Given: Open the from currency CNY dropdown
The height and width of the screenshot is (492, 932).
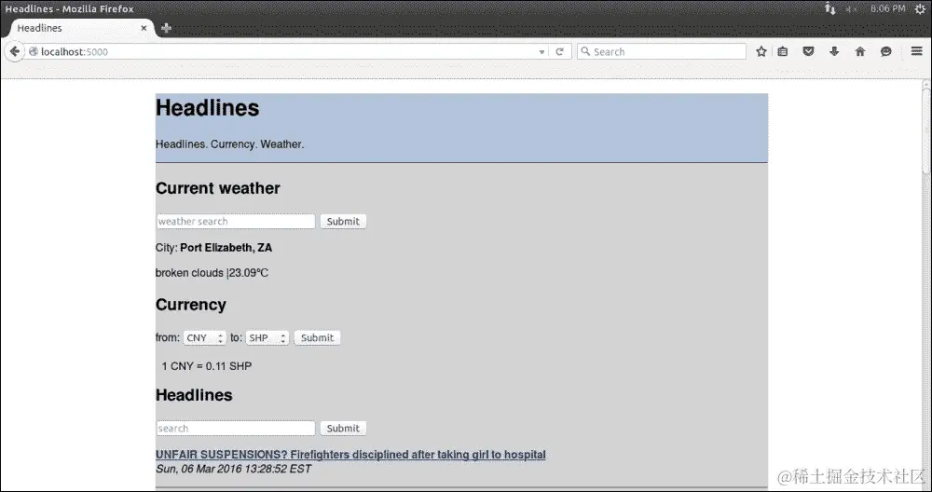Looking at the screenshot, I should pos(204,337).
